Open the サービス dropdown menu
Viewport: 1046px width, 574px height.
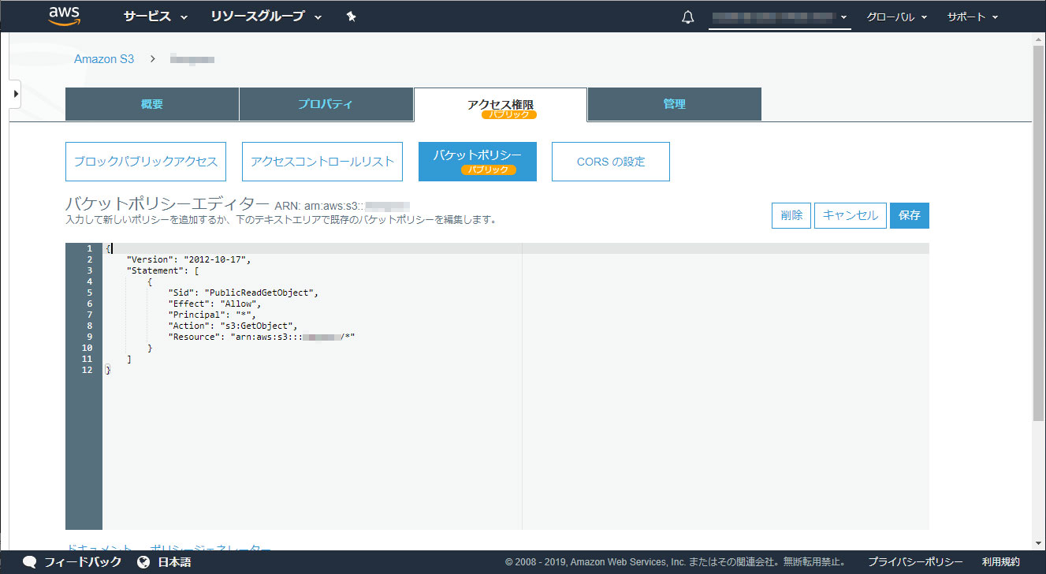pyautogui.click(x=155, y=17)
